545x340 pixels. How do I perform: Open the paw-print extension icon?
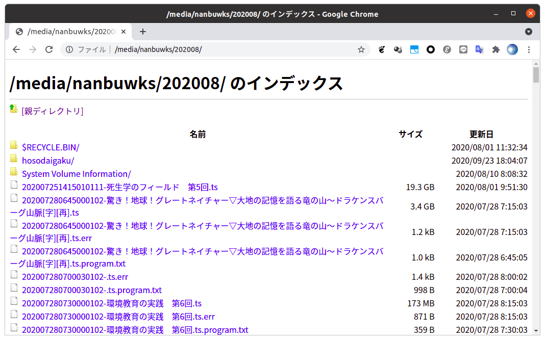tap(382, 49)
